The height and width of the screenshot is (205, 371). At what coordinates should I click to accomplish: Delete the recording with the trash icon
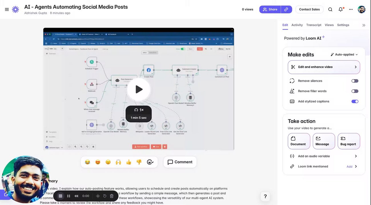pos(112,196)
